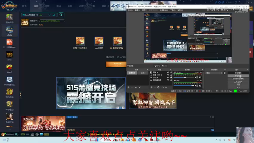The height and width of the screenshot is (143, 254).
Task: Open the OBS 帮助(H) menu
Action: point(180,10)
